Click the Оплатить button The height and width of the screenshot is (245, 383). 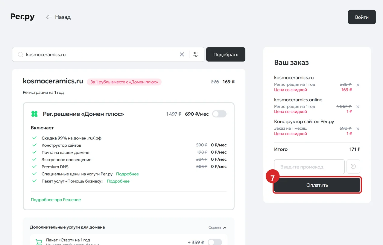coord(317,185)
